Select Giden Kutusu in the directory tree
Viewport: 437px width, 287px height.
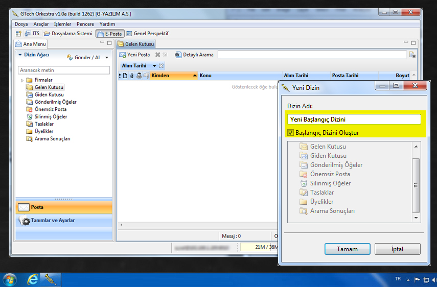click(x=45, y=94)
